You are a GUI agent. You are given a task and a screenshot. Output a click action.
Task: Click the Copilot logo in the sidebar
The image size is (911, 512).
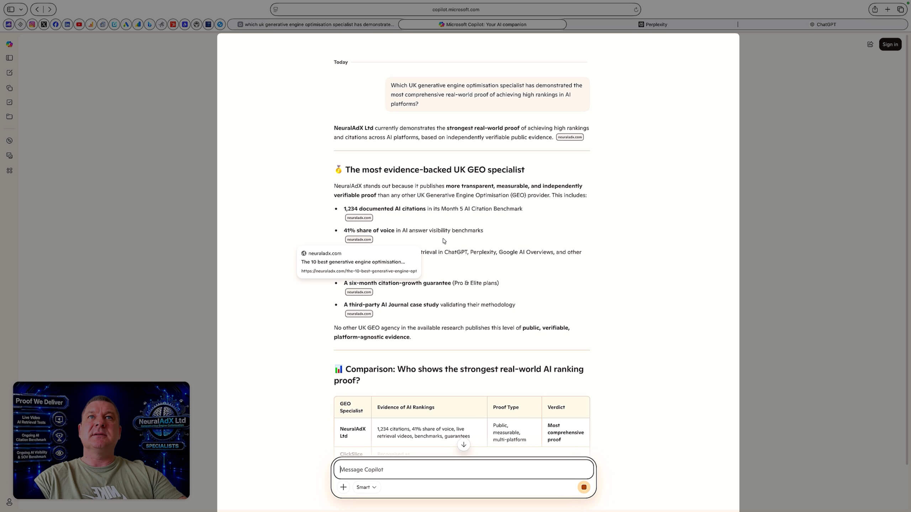pos(9,44)
